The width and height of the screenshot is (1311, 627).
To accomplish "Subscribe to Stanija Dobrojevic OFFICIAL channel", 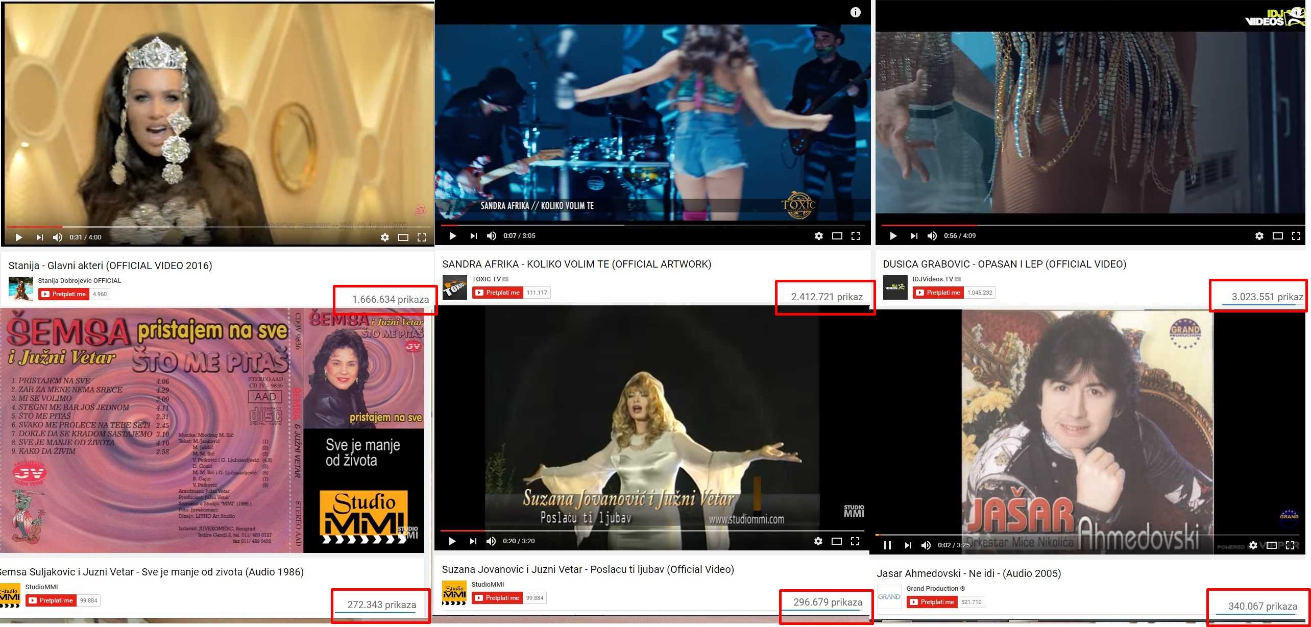I will [64, 294].
